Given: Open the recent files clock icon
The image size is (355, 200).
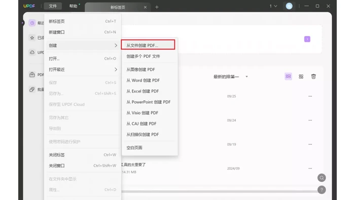Looking at the screenshot, I should click(32, 23).
